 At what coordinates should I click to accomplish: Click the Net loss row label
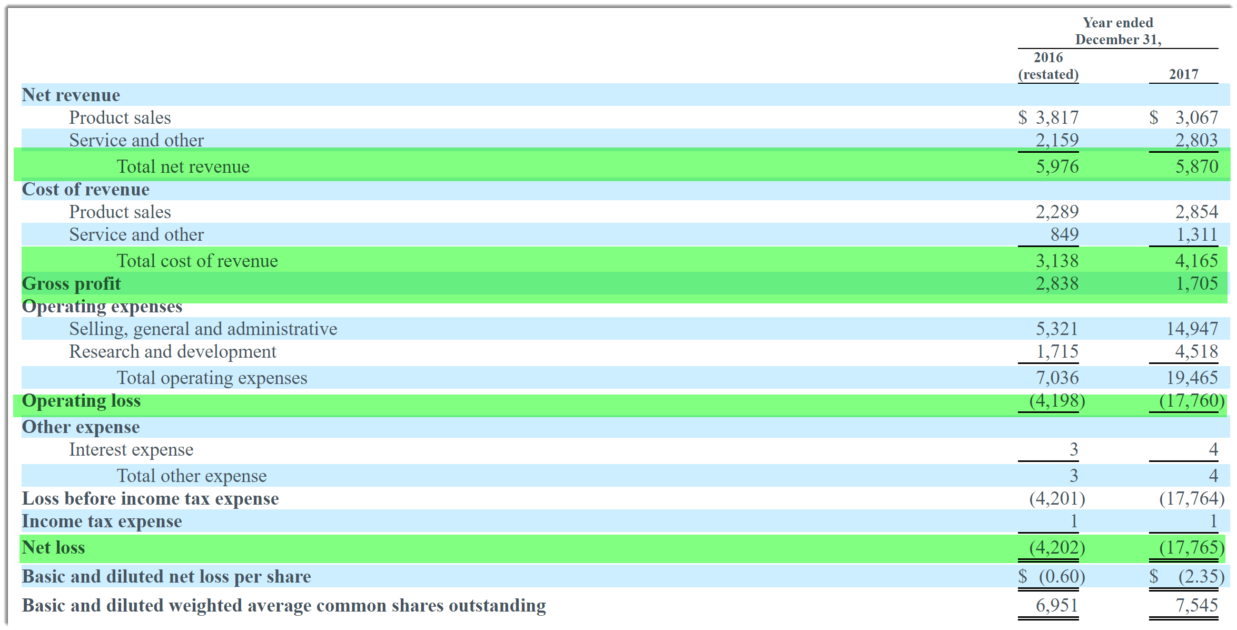tap(53, 548)
